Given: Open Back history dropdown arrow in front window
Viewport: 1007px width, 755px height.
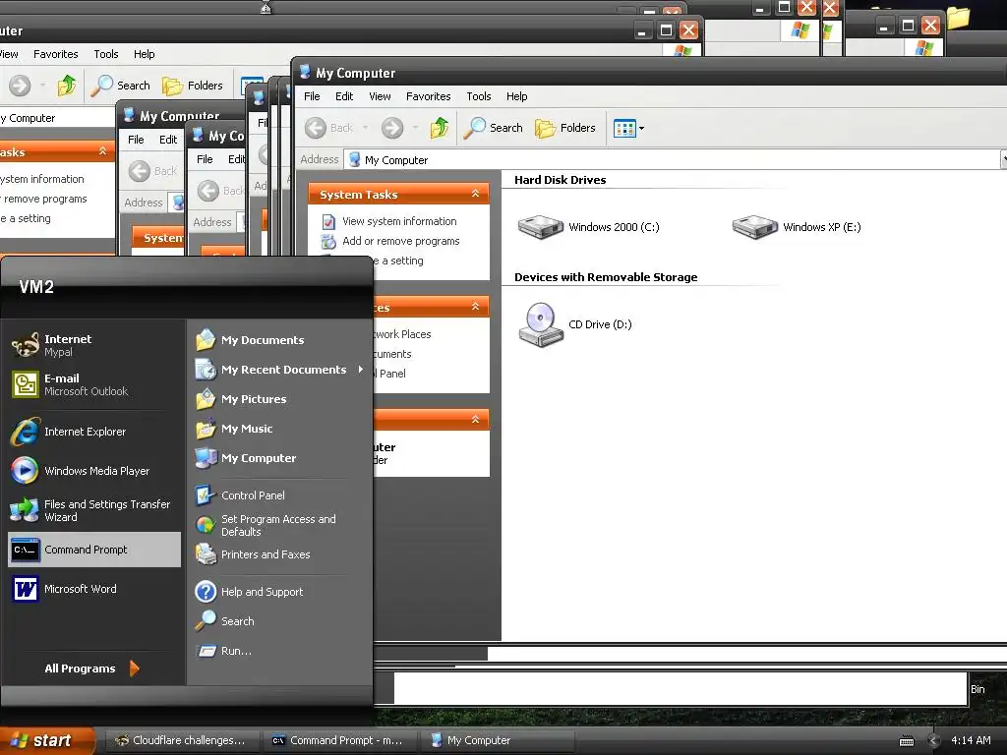Looking at the screenshot, I should pos(366,128).
